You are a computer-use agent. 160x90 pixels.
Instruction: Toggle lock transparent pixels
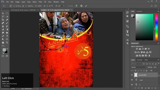[135, 70]
